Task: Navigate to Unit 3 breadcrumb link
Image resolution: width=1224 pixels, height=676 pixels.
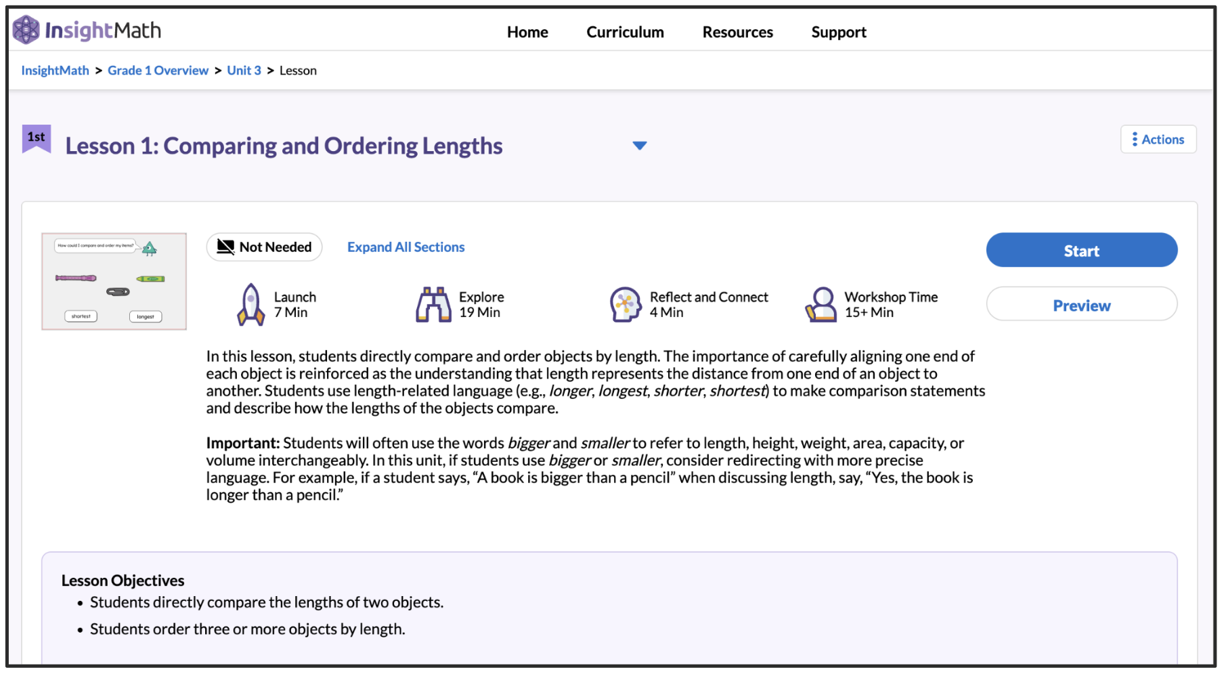Action: coord(244,70)
